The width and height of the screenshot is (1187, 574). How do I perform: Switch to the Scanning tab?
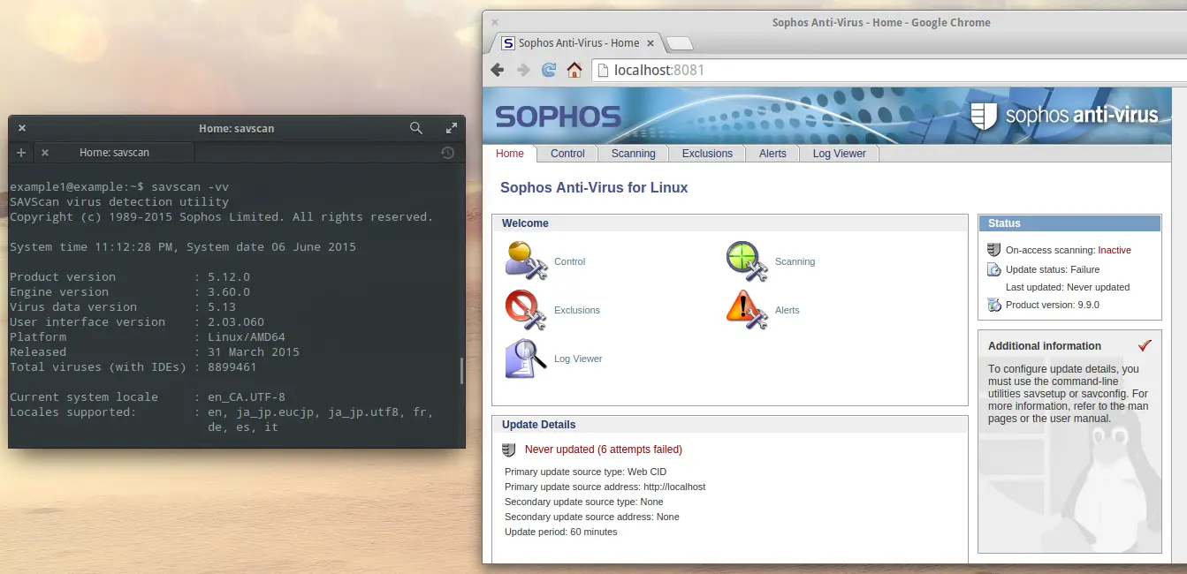[633, 154]
